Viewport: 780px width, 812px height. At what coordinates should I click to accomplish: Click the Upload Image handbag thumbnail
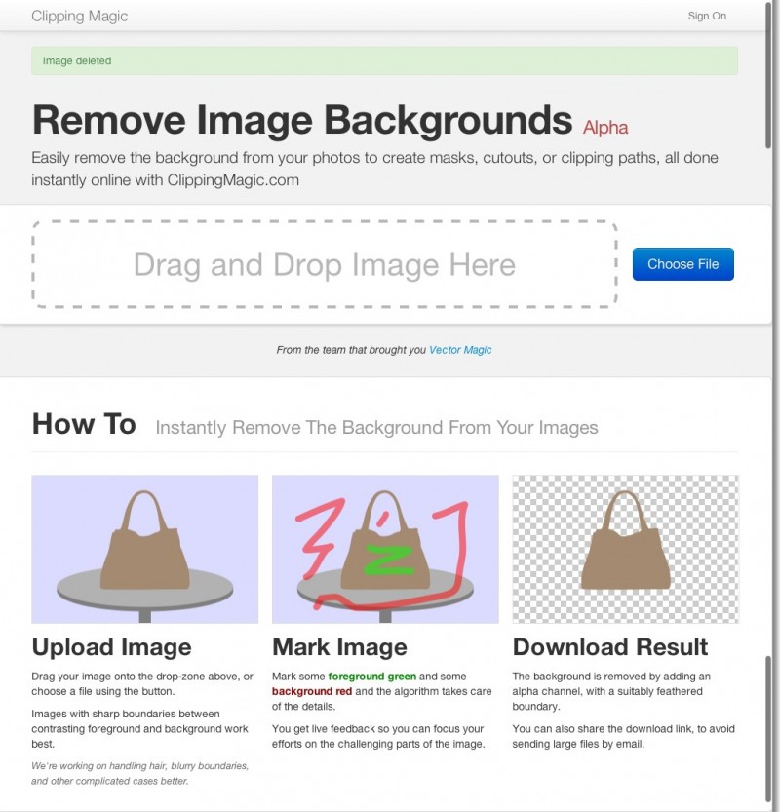click(x=145, y=549)
